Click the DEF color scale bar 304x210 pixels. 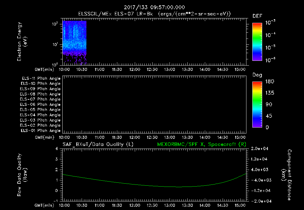(x=257, y=42)
